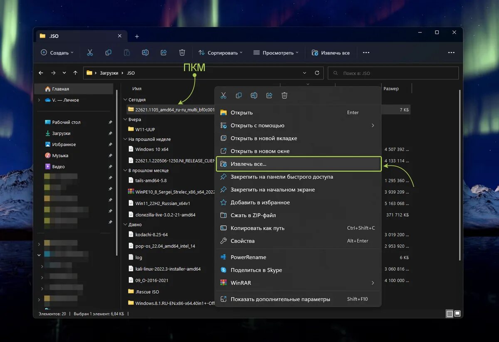
Task: Switch to large thumbnails view in status bar
Action: click(457, 313)
